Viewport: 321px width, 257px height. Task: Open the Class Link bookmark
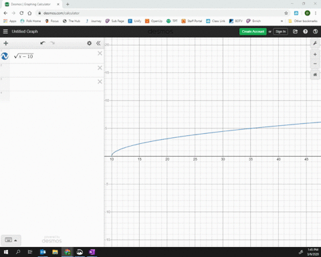click(215, 21)
